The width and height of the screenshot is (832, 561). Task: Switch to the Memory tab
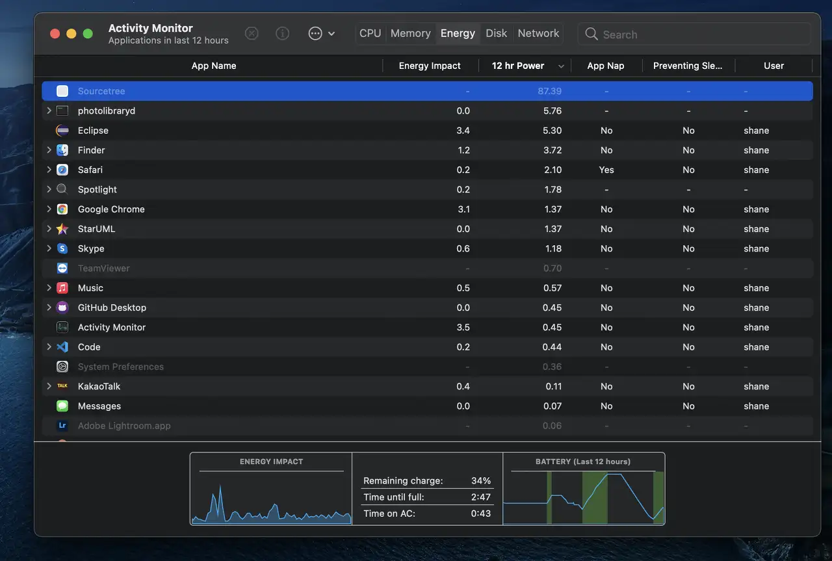[x=410, y=33]
